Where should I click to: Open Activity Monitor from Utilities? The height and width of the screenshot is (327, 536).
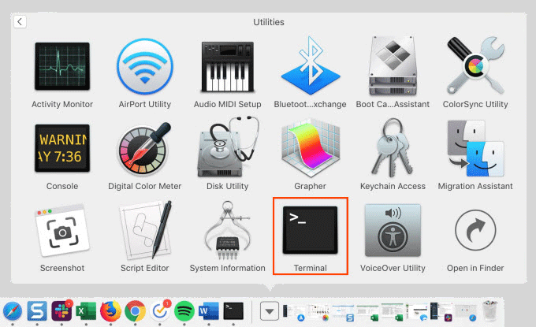point(62,66)
